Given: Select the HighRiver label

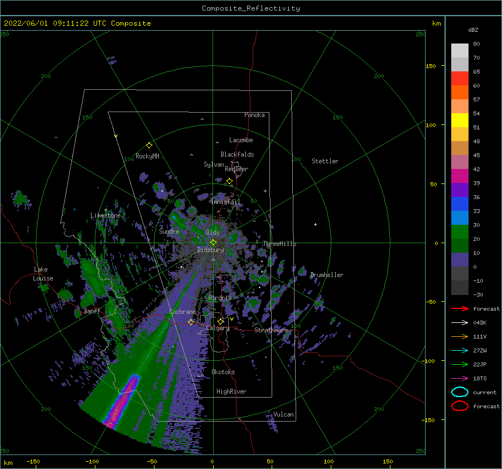Looking at the screenshot, I should pos(231,391).
